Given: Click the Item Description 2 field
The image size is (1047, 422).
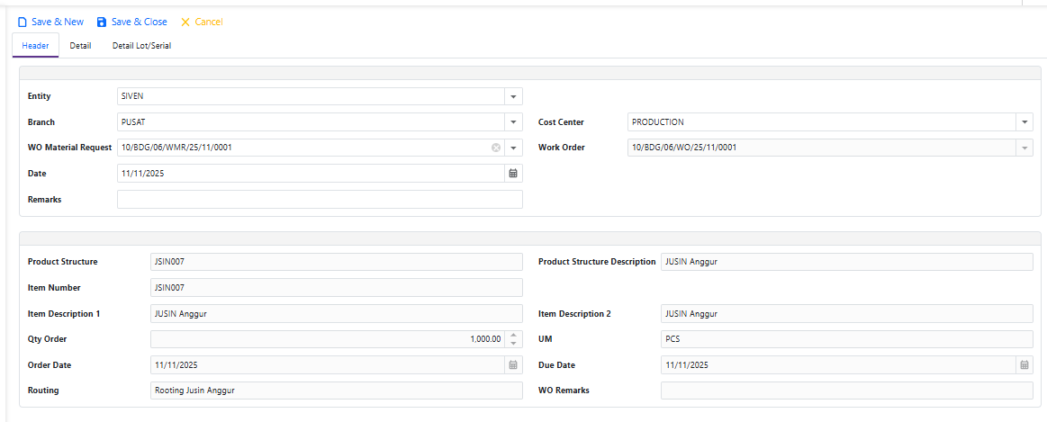Looking at the screenshot, I should click(846, 313).
